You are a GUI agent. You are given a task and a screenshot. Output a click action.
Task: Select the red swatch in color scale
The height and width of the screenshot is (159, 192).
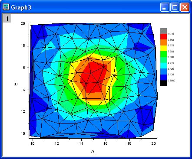[x=163, y=37]
